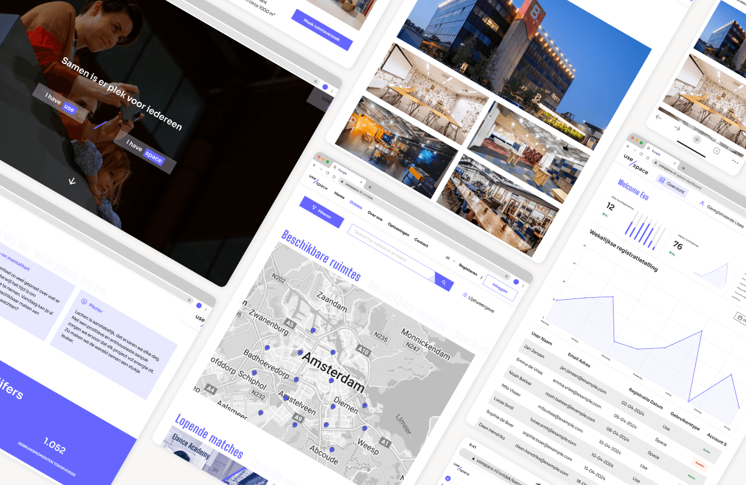The height and width of the screenshot is (485, 746).
Task: Close the usespace.nl/ontdek browser tab
Action: (x=362, y=181)
